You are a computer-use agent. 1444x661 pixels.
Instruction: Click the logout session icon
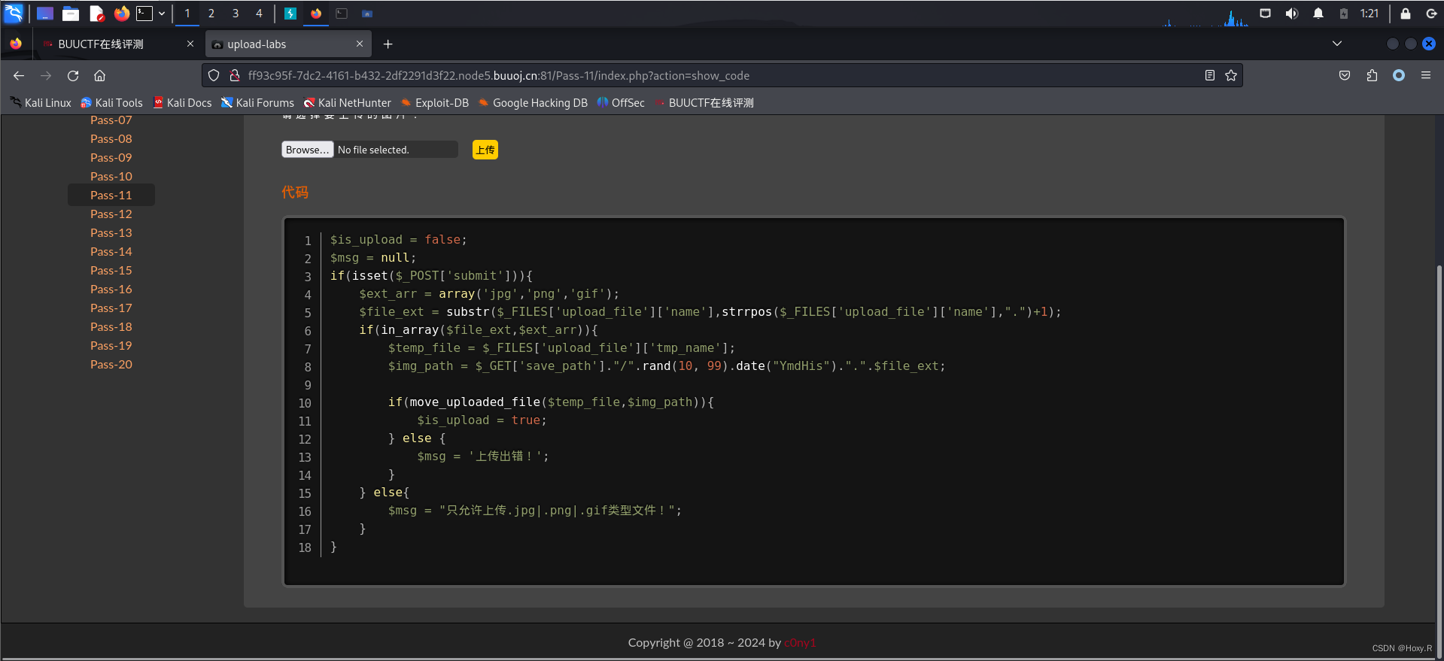coord(1432,14)
